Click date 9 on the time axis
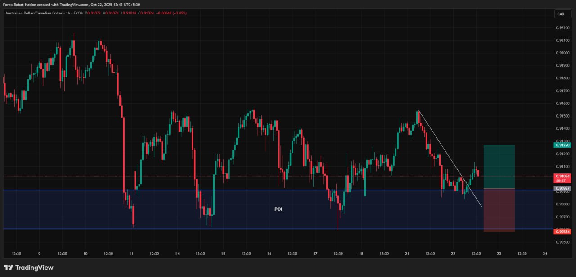 tap(39, 254)
